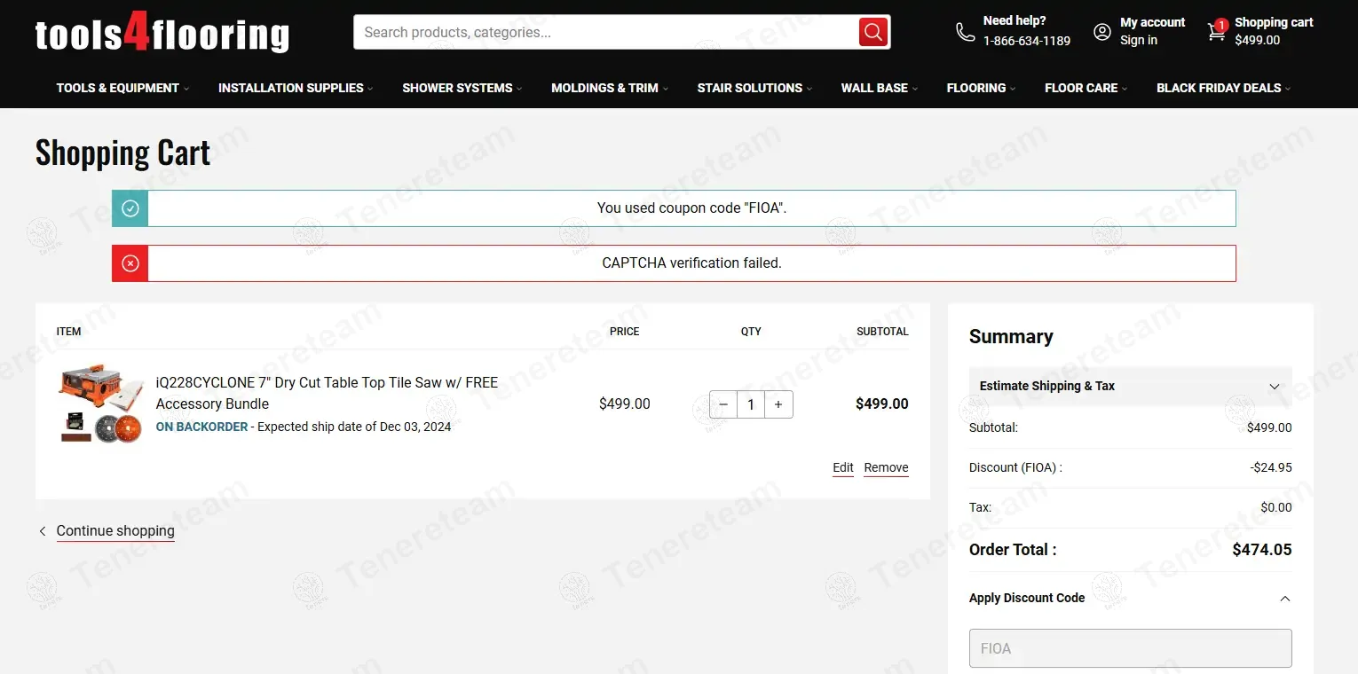Click the discount code input field

click(x=1130, y=648)
